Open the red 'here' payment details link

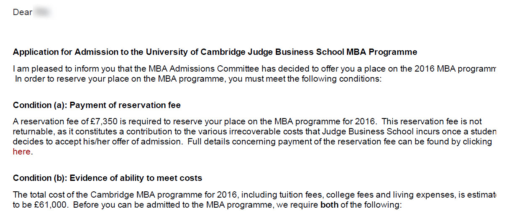click(22, 152)
